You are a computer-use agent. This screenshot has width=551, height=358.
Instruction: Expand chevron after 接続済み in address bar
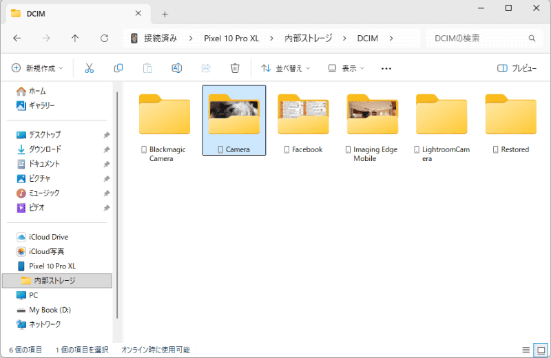tap(191, 39)
